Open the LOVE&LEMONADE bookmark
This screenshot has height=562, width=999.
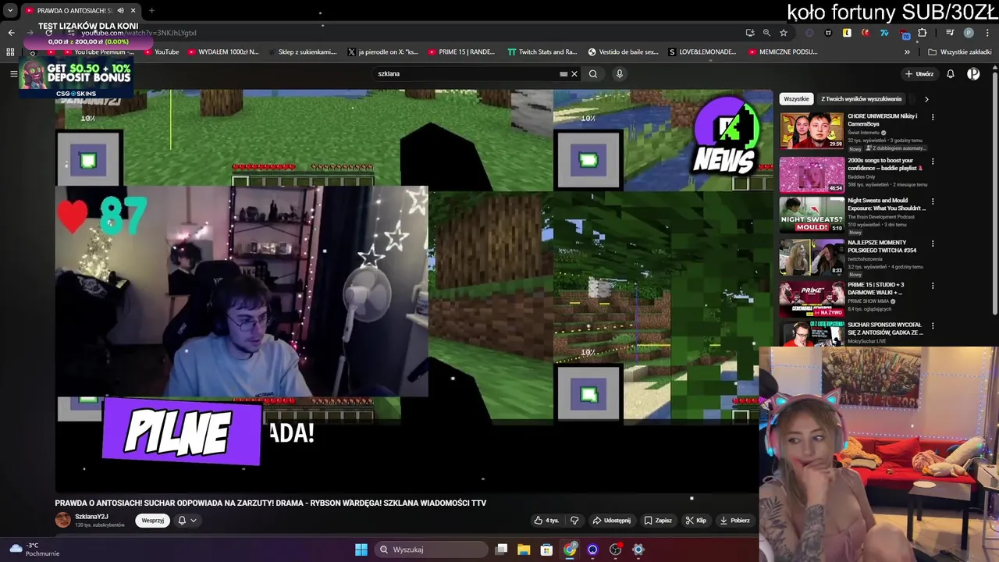click(701, 52)
